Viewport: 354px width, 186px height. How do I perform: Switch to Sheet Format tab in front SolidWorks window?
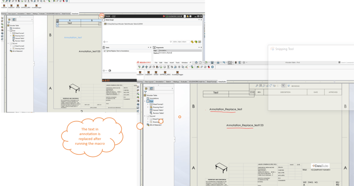coord(212,82)
